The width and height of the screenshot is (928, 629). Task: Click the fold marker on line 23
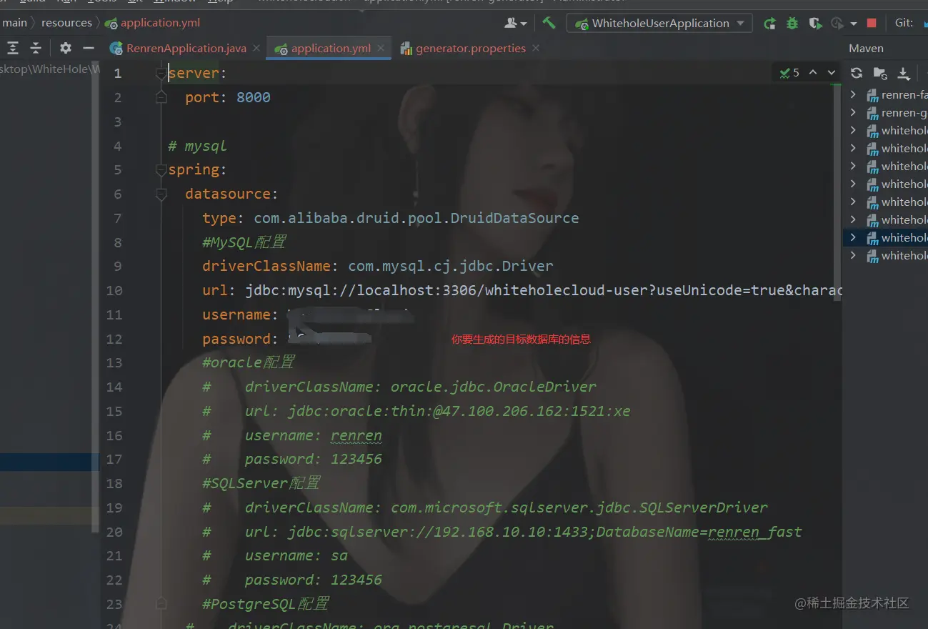click(x=161, y=604)
